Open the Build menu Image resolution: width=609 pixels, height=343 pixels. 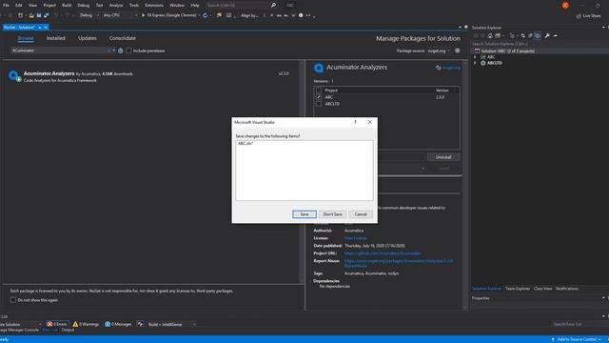click(67, 6)
